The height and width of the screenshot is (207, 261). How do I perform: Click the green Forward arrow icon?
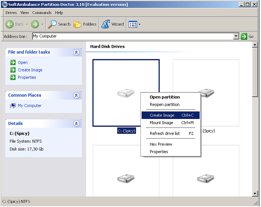pyautogui.click(x=35, y=24)
